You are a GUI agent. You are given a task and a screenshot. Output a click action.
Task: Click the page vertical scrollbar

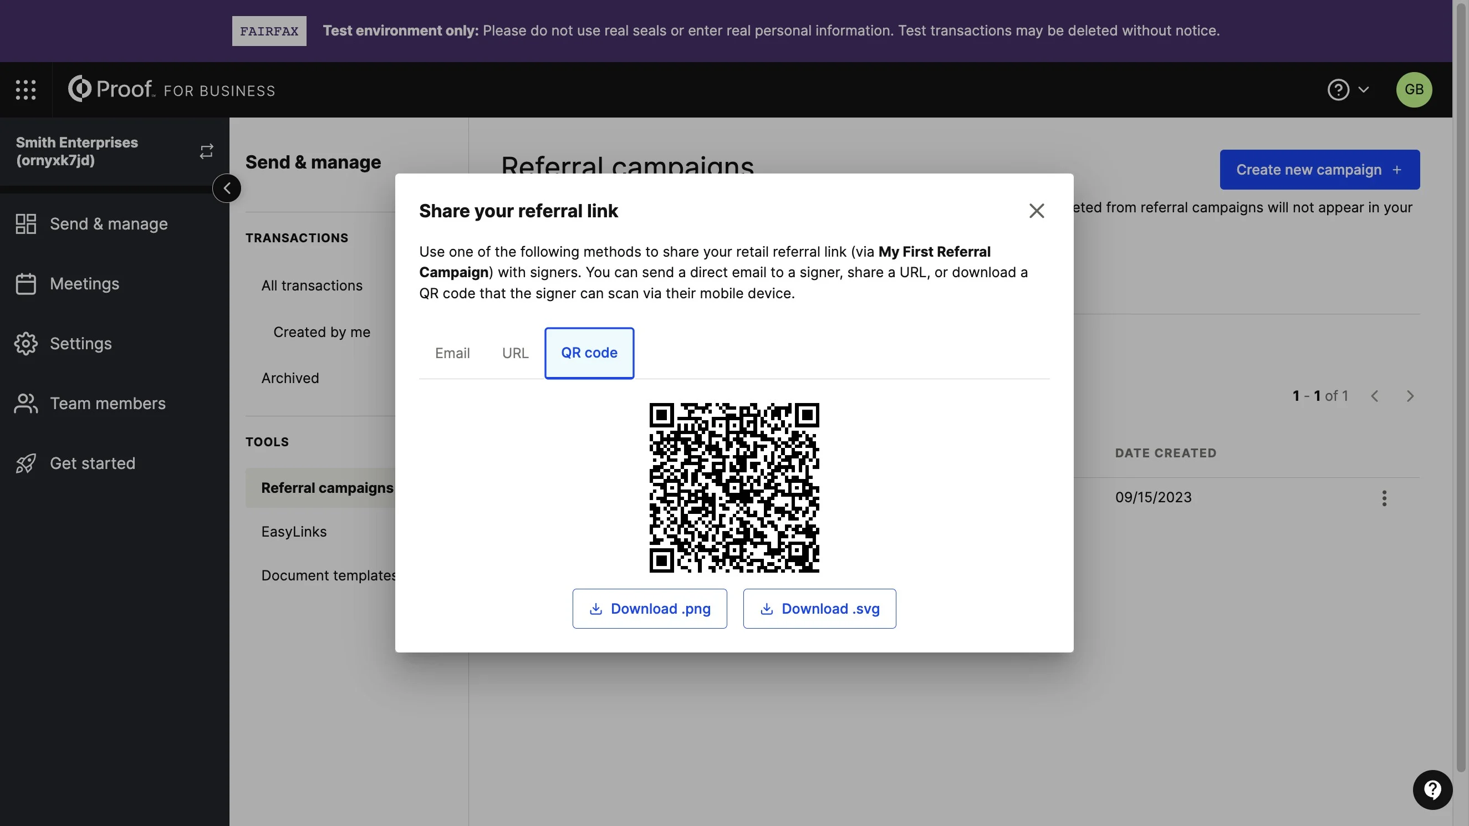click(1461, 388)
